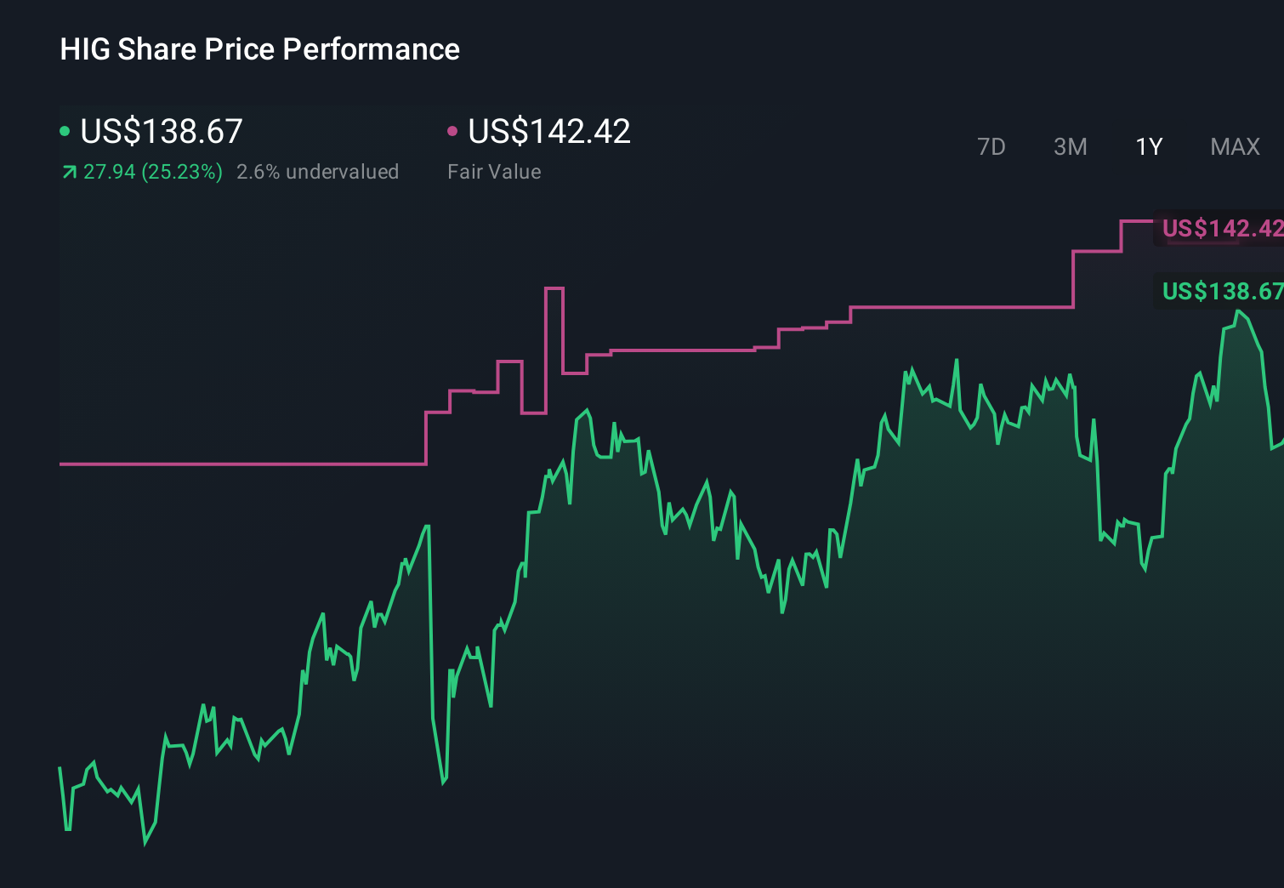Click the US$138.67 legend value
The width and height of the screenshot is (1284, 888).
(x=160, y=132)
